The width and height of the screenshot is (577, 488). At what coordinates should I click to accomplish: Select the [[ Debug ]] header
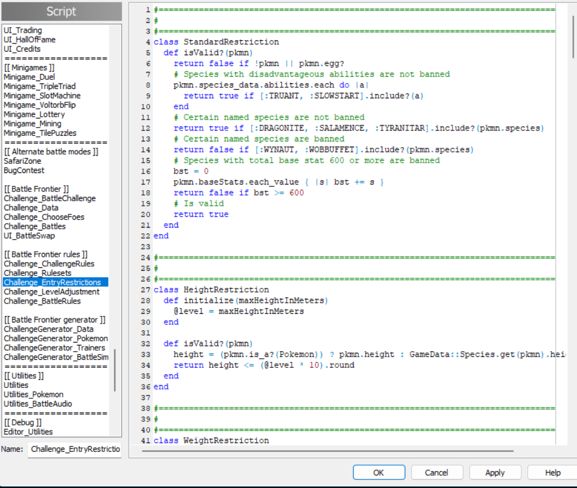[x=23, y=422]
